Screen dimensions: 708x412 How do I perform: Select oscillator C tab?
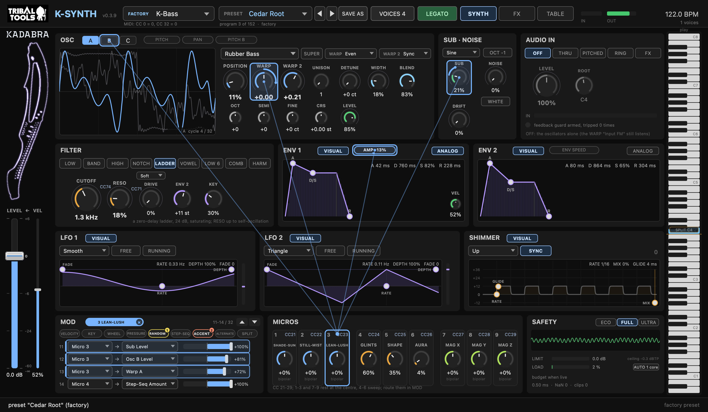[128, 40]
